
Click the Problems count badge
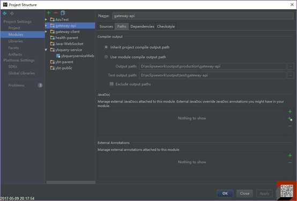(40, 85)
